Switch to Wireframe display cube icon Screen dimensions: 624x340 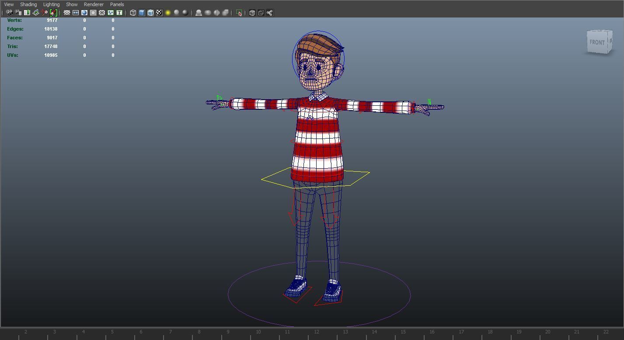click(x=133, y=13)
